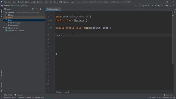Click the memory/notifications icon at status bar end
Viewport: 176px width, 99px height.
[174, 98]
